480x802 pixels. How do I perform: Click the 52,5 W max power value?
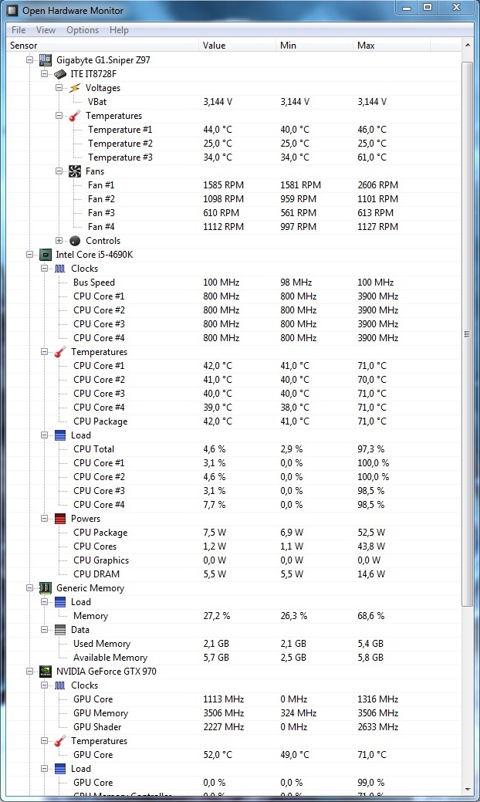[372, 533]
